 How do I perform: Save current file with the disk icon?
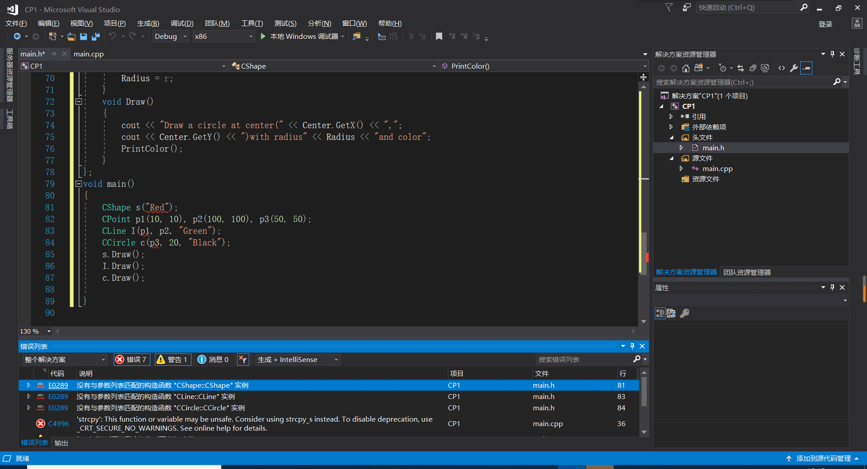coord(84,36)
